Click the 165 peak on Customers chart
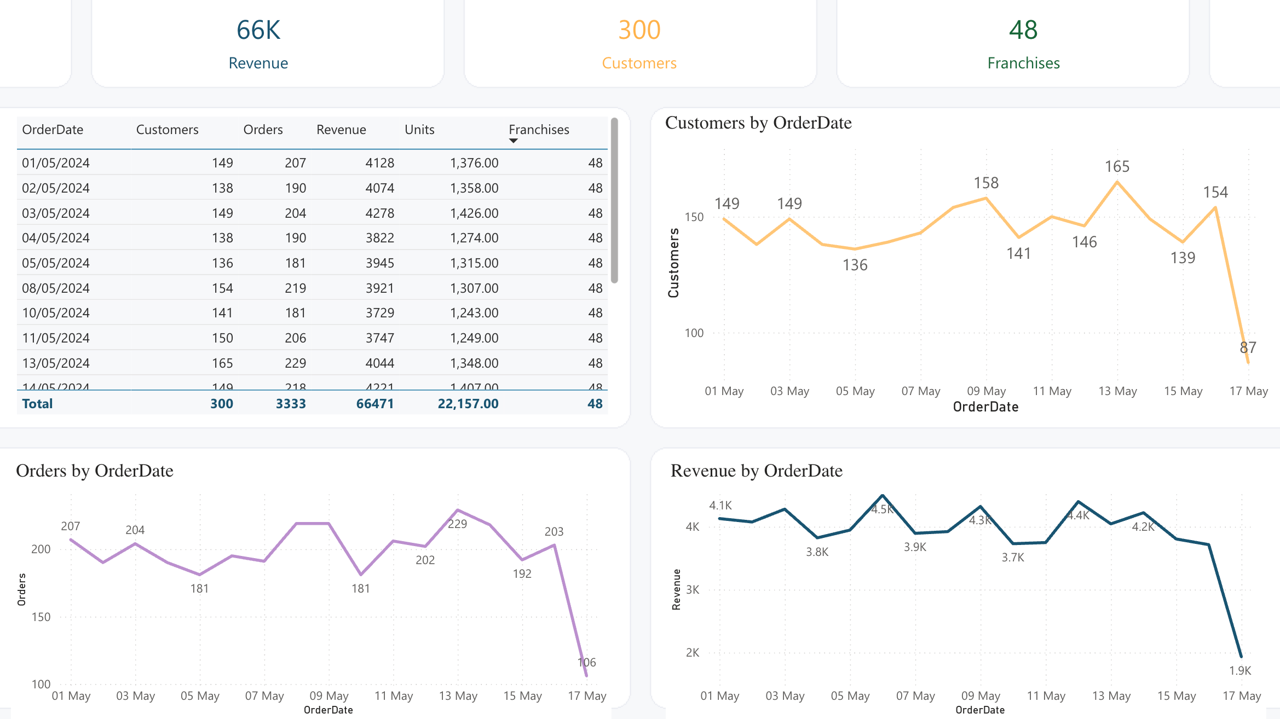This screenshot has height=719, width=1280. pyautogui.click(x=1117, y=182)
